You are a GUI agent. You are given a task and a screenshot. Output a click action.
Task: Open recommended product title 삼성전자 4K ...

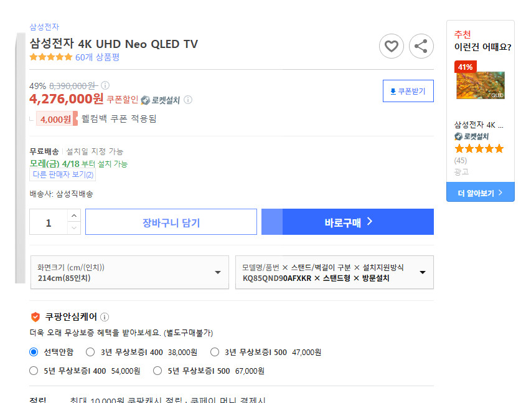coord(479,125)
